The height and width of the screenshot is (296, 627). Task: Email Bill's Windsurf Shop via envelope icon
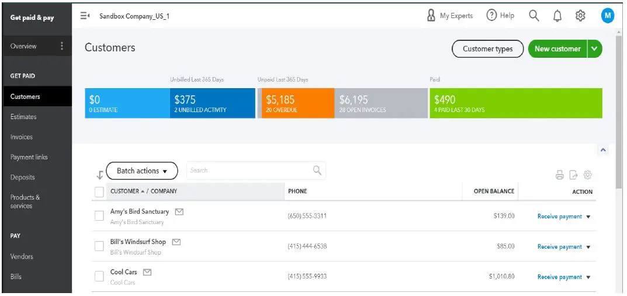tap(176, 242)
